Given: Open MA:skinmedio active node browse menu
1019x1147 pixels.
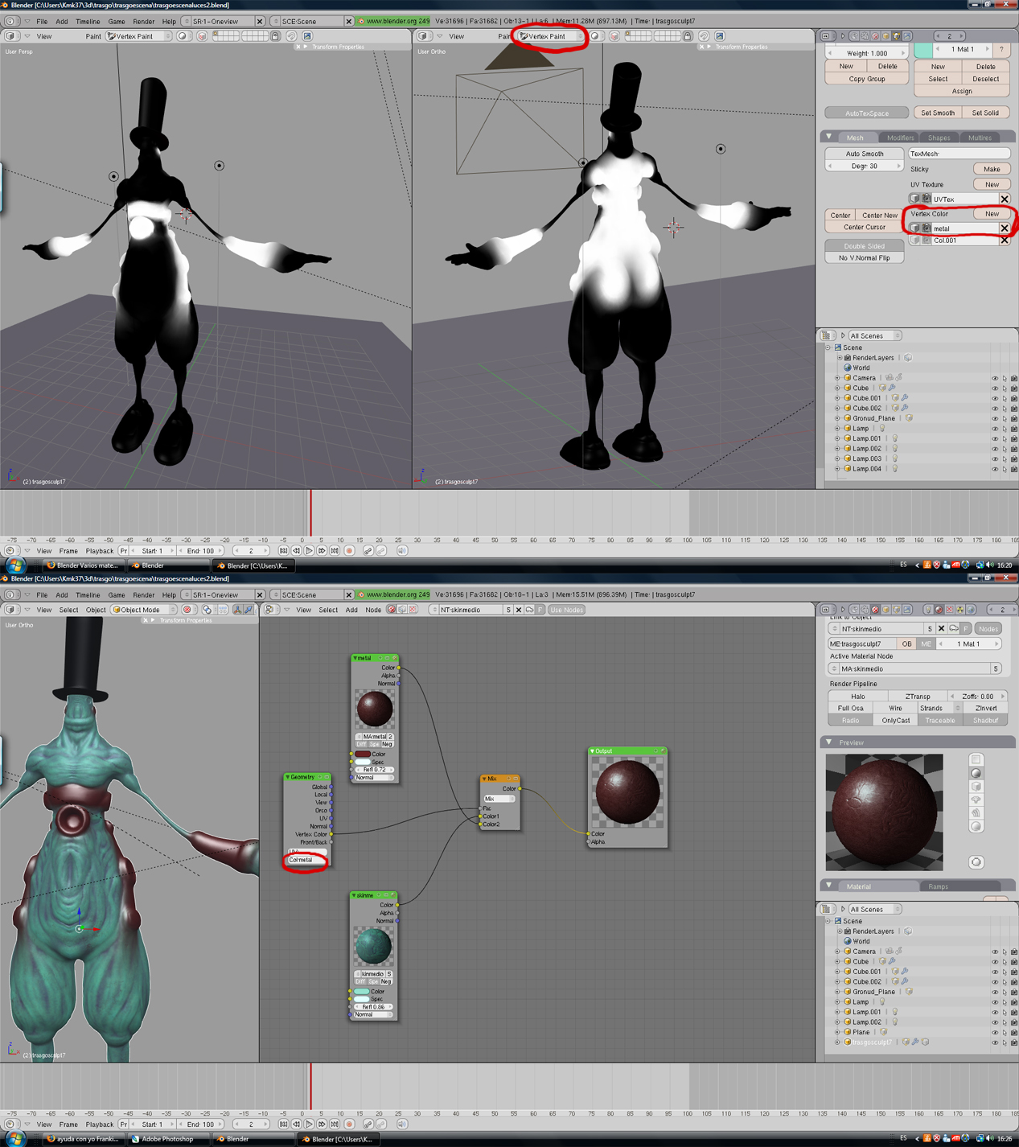Looking at the screenshot, I should (834, 669).
